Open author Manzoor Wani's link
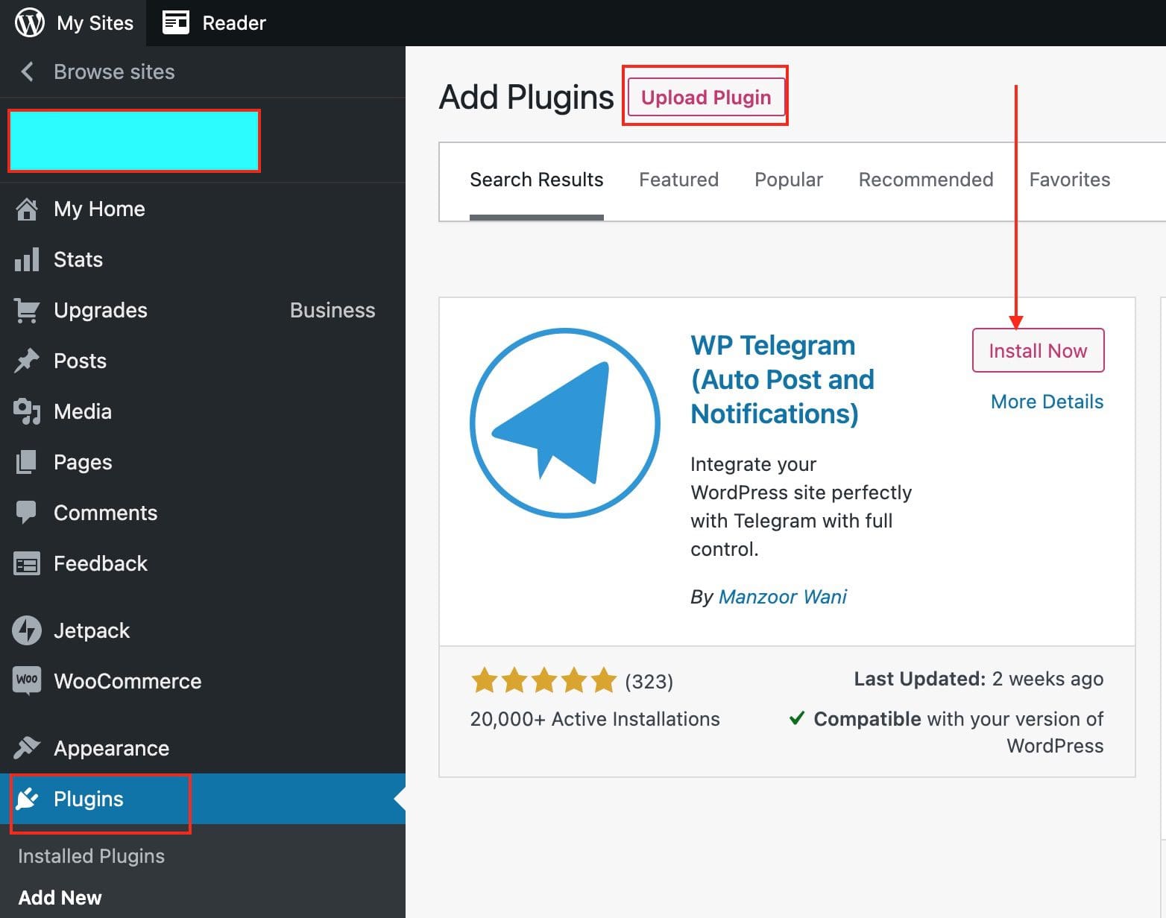The height and width of the screenshot is (918, 1166). coord(782,597)
